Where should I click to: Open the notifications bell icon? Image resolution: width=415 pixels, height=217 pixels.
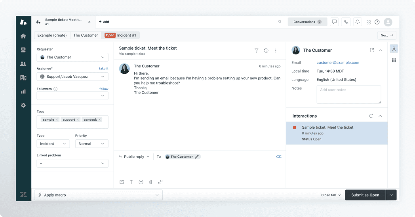(358, 22)
